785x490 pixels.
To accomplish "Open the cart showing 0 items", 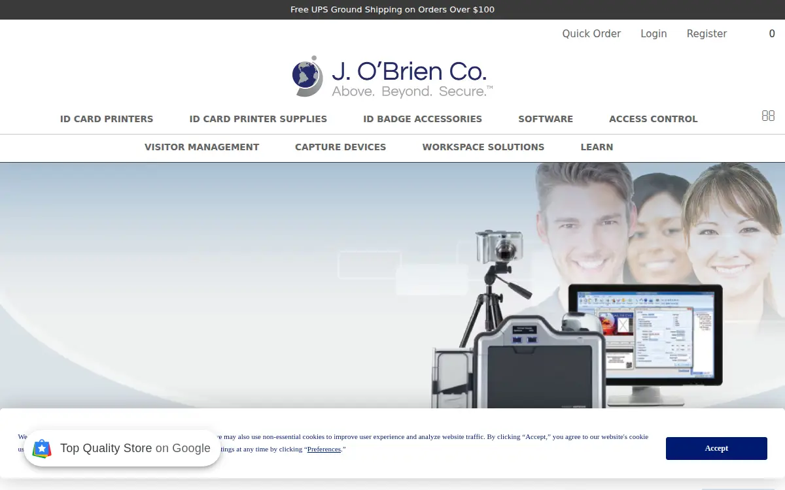I will point(771,34).
